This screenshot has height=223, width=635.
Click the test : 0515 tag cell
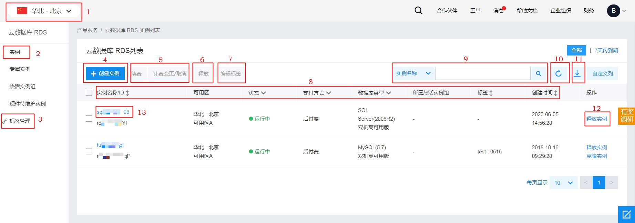click(490, 152)
